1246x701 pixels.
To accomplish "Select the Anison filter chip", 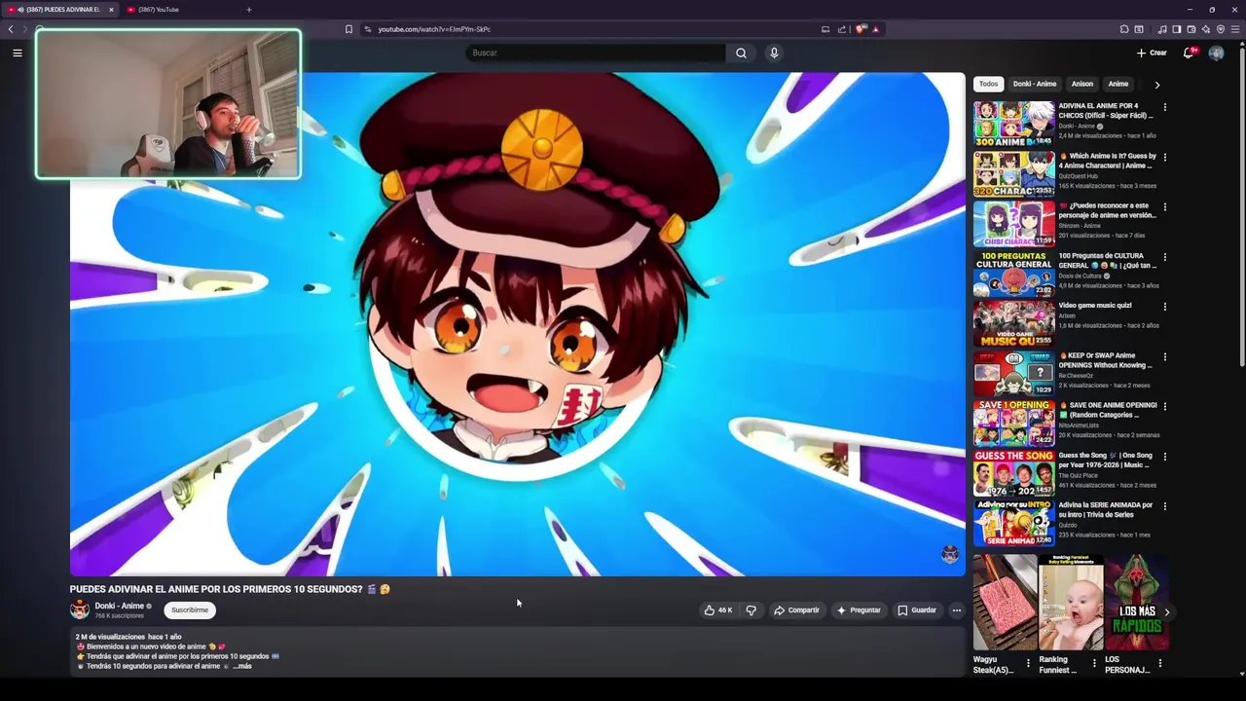I will click(x=1081, y=84).
